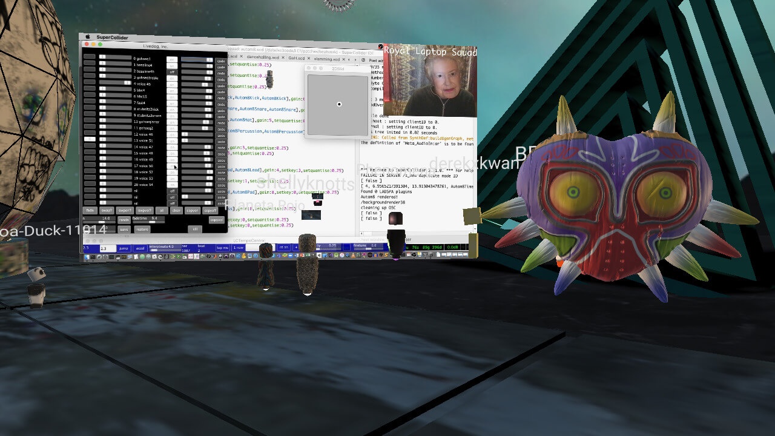Open the Apple menu icon
Viewport: 775px width, 436px height.
click(88, 37)
